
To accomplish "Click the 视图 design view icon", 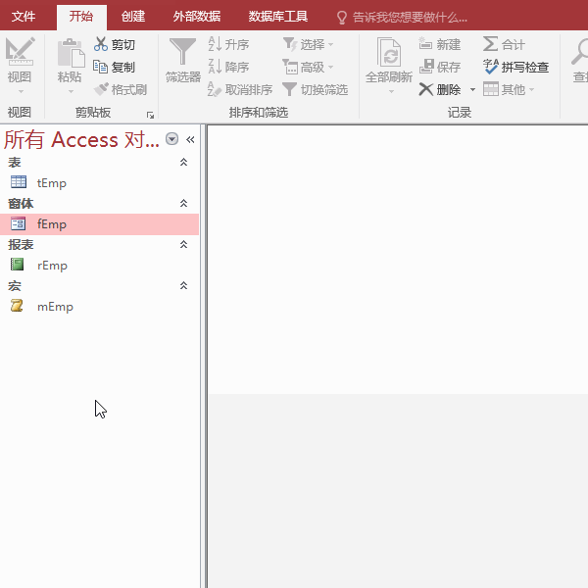I will (20, 51).
